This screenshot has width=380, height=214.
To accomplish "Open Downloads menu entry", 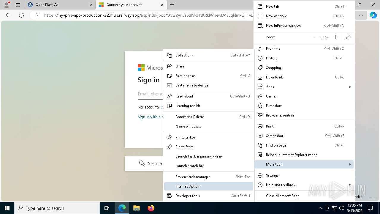I will click(304, 77).
